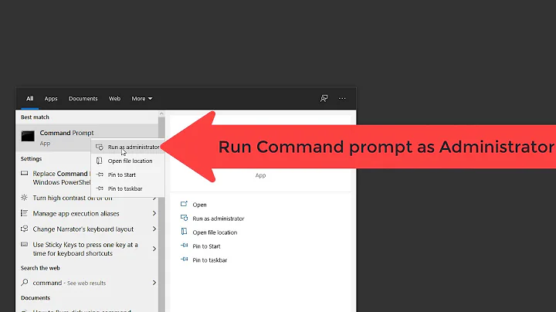This screenshot has height=312, width=556.
Task: Click Run as administrator in the right pane
Action: [219, 219]
